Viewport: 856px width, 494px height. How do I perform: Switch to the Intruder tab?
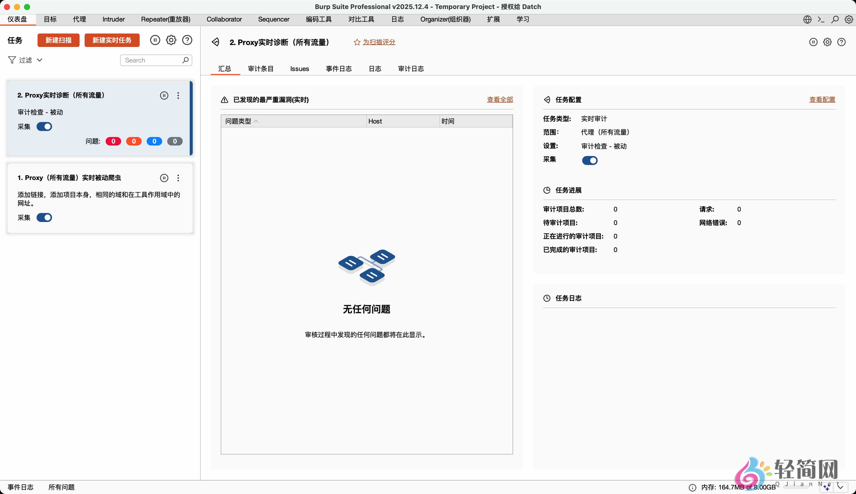[113, 19]
